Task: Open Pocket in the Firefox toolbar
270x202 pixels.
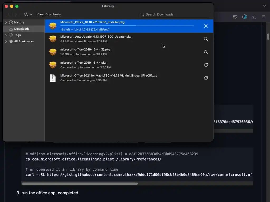Action: click(x=235, y=17)
